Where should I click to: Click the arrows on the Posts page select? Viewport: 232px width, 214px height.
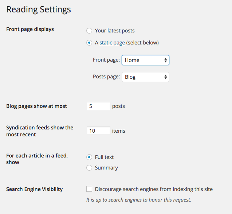click(166, 77)
